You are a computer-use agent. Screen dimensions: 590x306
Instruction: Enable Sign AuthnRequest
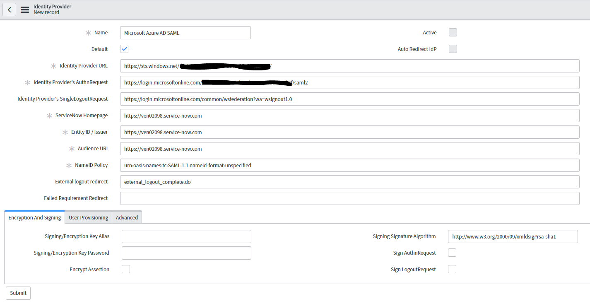(x=452, y=253)
